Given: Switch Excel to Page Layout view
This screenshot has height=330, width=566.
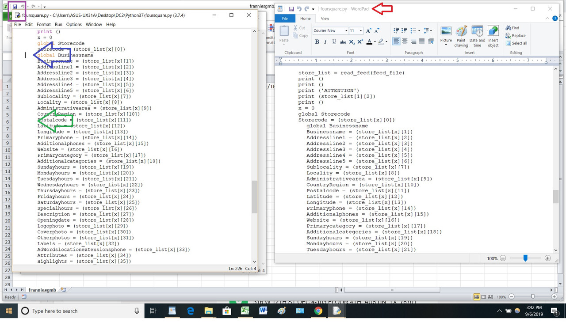Looking at the screenshot, I should click(x=483, y=297).
